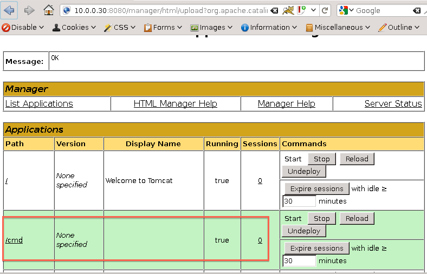Open the Server Status link
This screenshot has height=274, width=427.
[393, 103]
